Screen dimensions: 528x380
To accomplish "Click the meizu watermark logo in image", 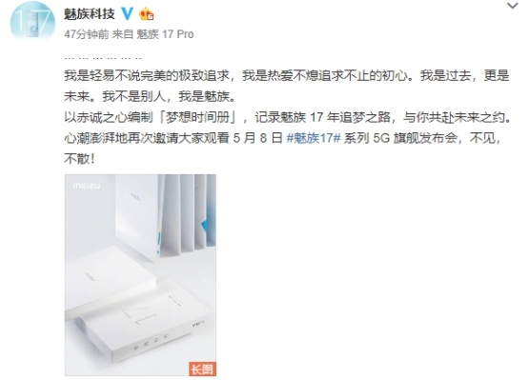I will point(87,186).
